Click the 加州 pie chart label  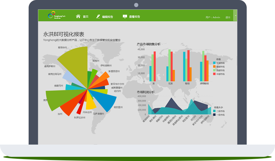pyautogui.click(x=60, y=114)
